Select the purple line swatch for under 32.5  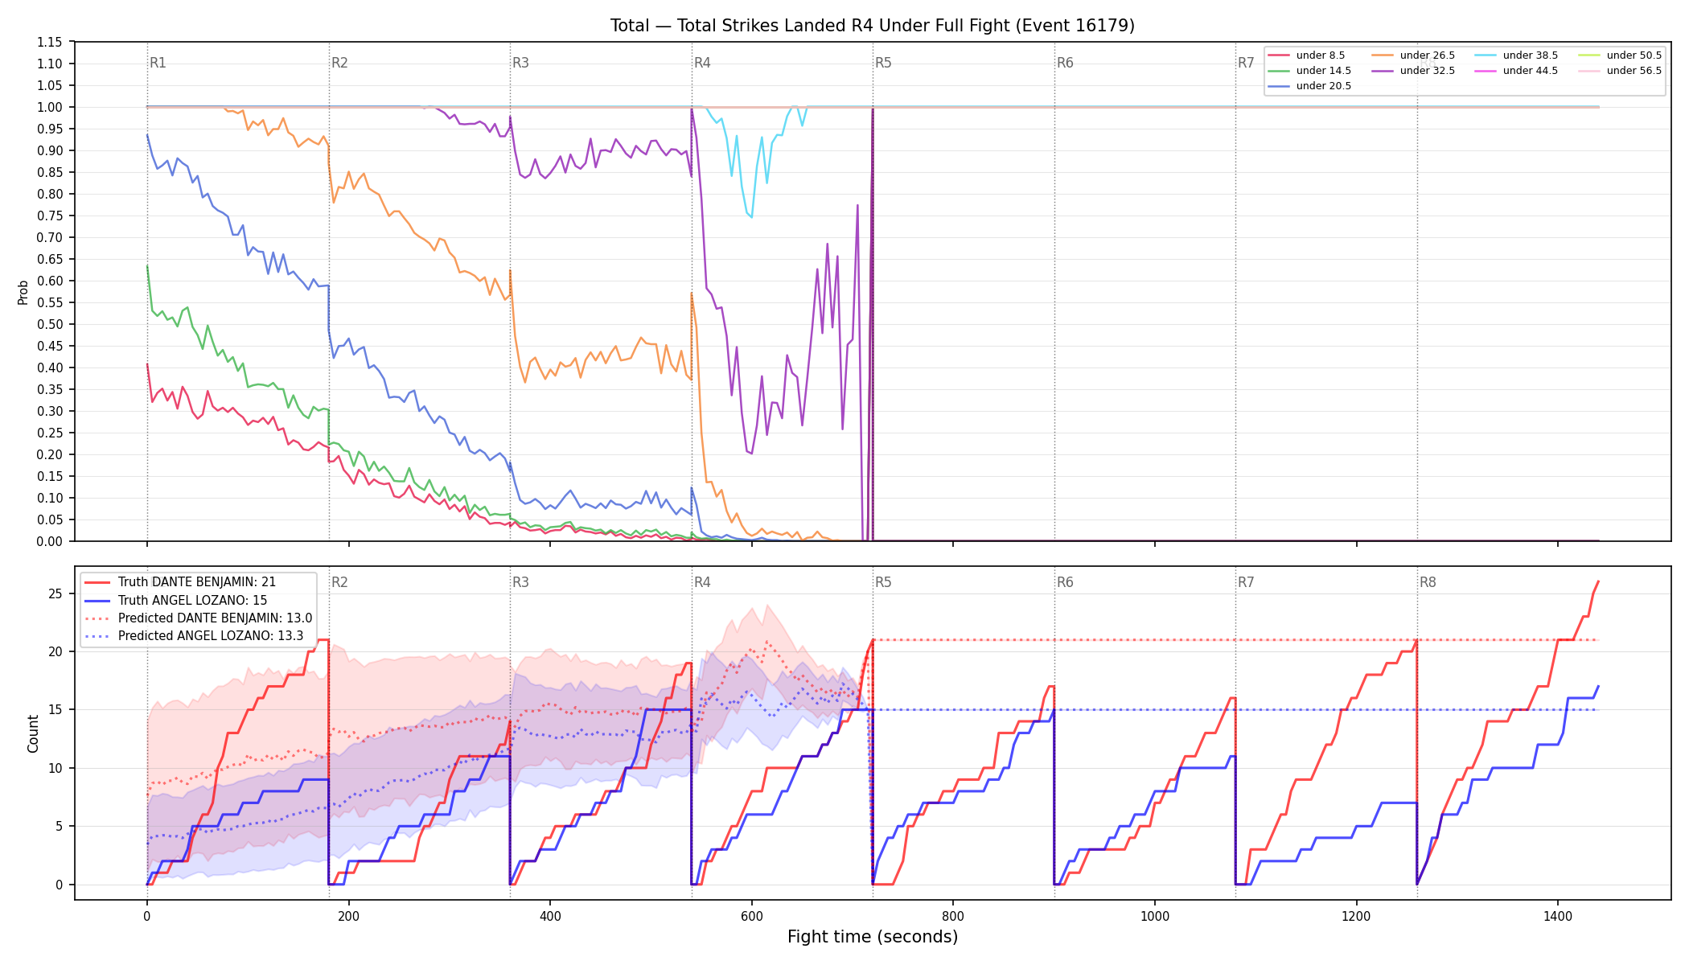[1383, 71]
